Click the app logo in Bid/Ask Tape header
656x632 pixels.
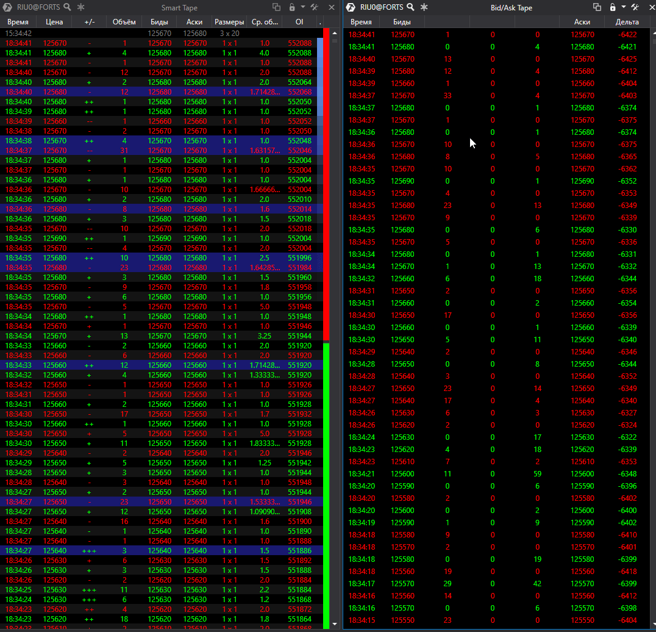351,7
